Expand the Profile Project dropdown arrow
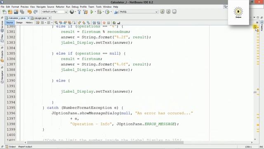This screenshot has width=264, height=149. (111, 12)
